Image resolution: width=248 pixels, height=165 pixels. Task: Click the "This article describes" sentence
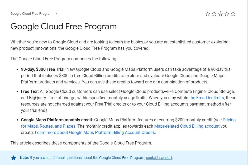click(81, 143)
